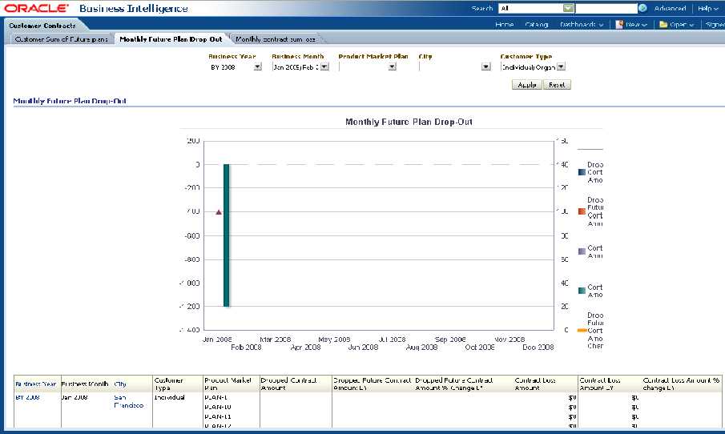Open the Business Year dropdown
The height and width of the screenshot is (434, 725).
click(x=257, y=67)
